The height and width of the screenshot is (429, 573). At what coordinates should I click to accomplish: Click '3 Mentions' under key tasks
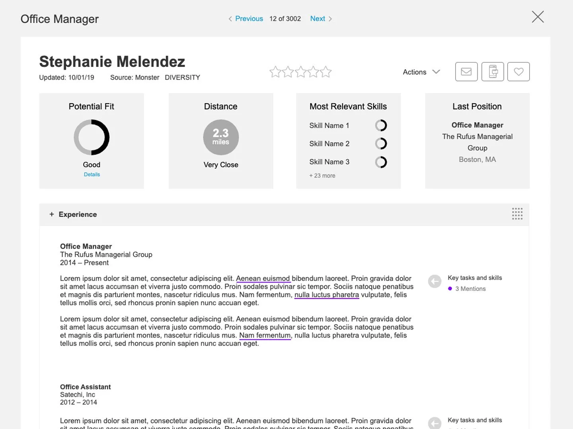point(470,289)
